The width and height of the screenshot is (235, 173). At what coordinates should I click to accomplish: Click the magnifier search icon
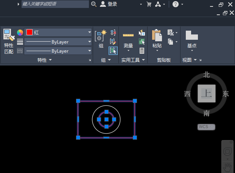click(94, 4)
